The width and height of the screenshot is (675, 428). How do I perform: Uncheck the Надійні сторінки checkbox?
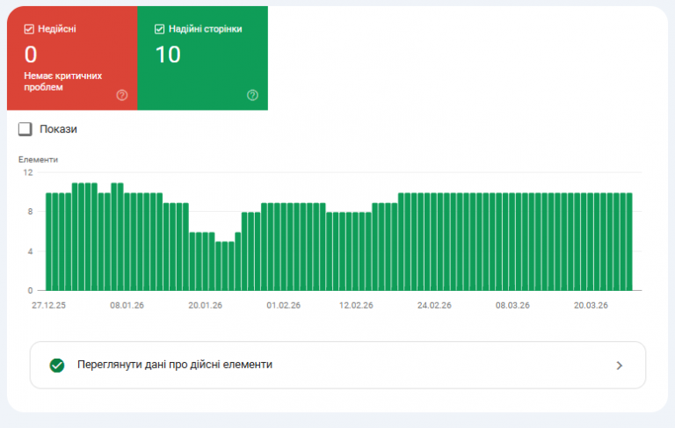tap(159, 29)
